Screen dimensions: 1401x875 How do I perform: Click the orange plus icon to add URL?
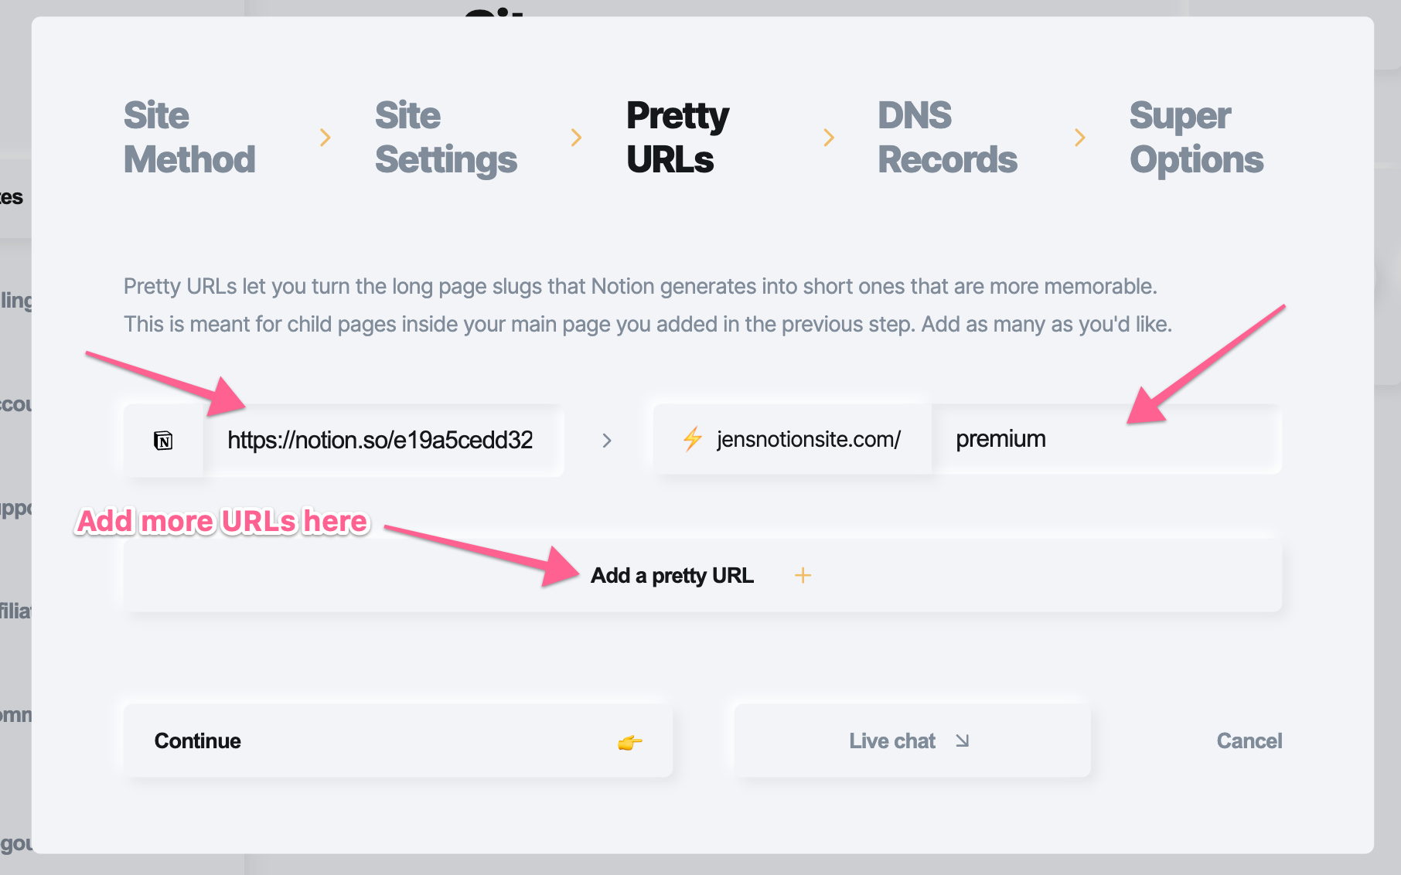coord(803,575)
